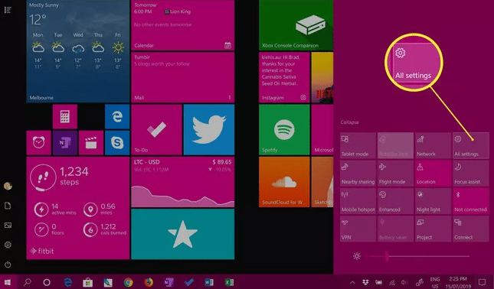Click the Project quick action button
This screenshot has height=289, width=494.
pyautogui.click(x=433, y=229)
